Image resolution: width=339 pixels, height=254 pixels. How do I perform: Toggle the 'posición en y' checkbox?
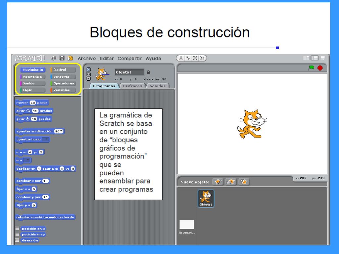(17, 234)
